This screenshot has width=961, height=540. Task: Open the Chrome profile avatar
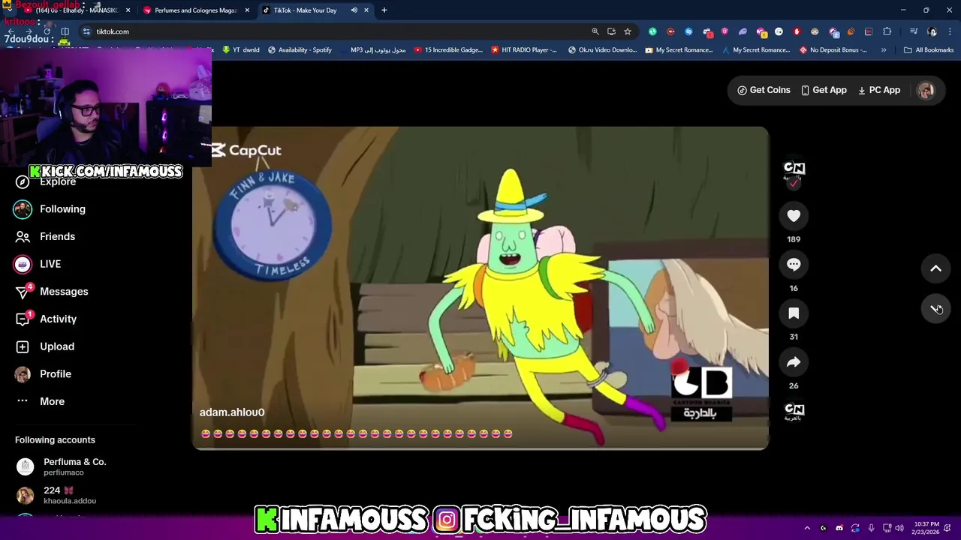tap(932, 31)
